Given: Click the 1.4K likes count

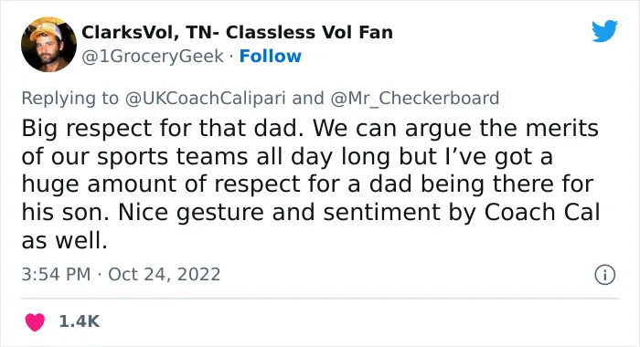Looking at the screenshot, I should point(80,321).
